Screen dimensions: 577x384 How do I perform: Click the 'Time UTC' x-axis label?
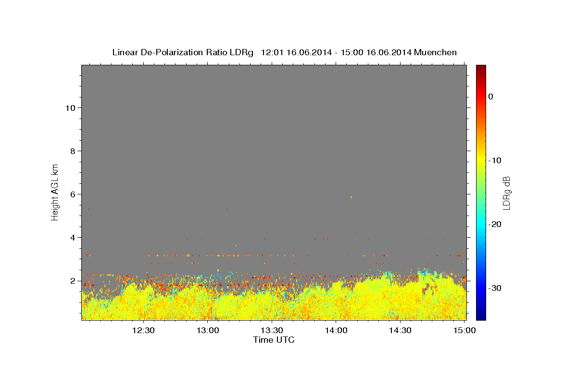pyautogui.click(x=274, y=340)
